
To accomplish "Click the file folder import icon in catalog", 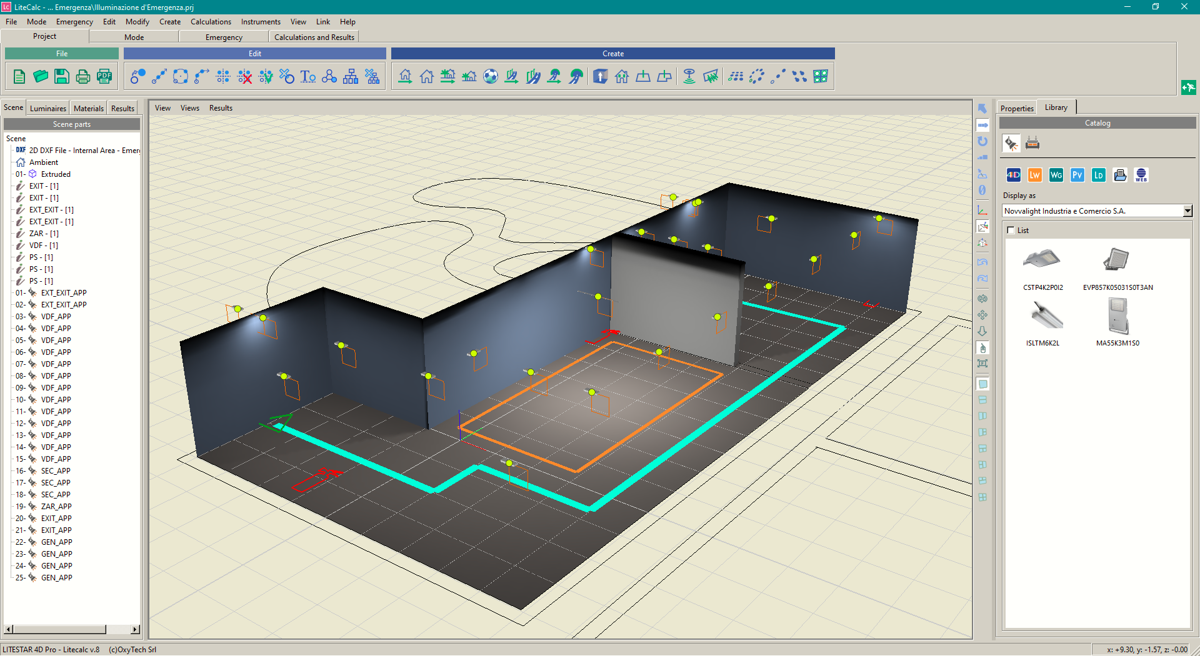I will pyautogui.click(x=1120, y=176).
